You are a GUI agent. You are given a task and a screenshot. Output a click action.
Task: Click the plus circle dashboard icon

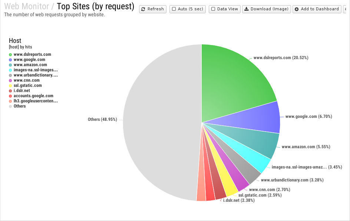point(297,9)
